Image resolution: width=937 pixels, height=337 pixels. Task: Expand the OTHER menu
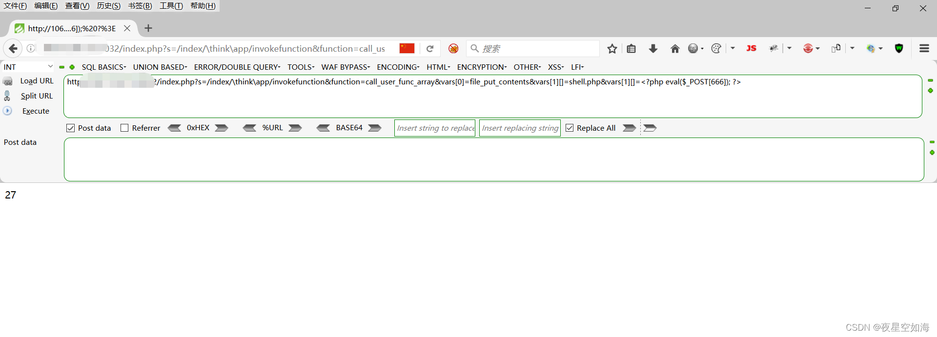click(527, 67)
